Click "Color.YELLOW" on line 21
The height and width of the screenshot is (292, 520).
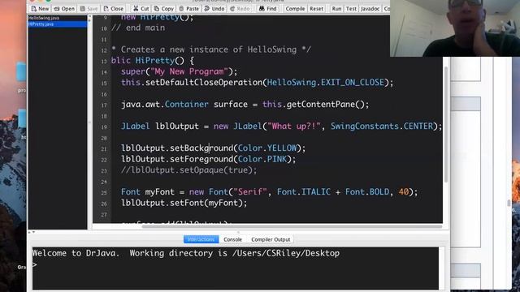click(x=267, y=148)
